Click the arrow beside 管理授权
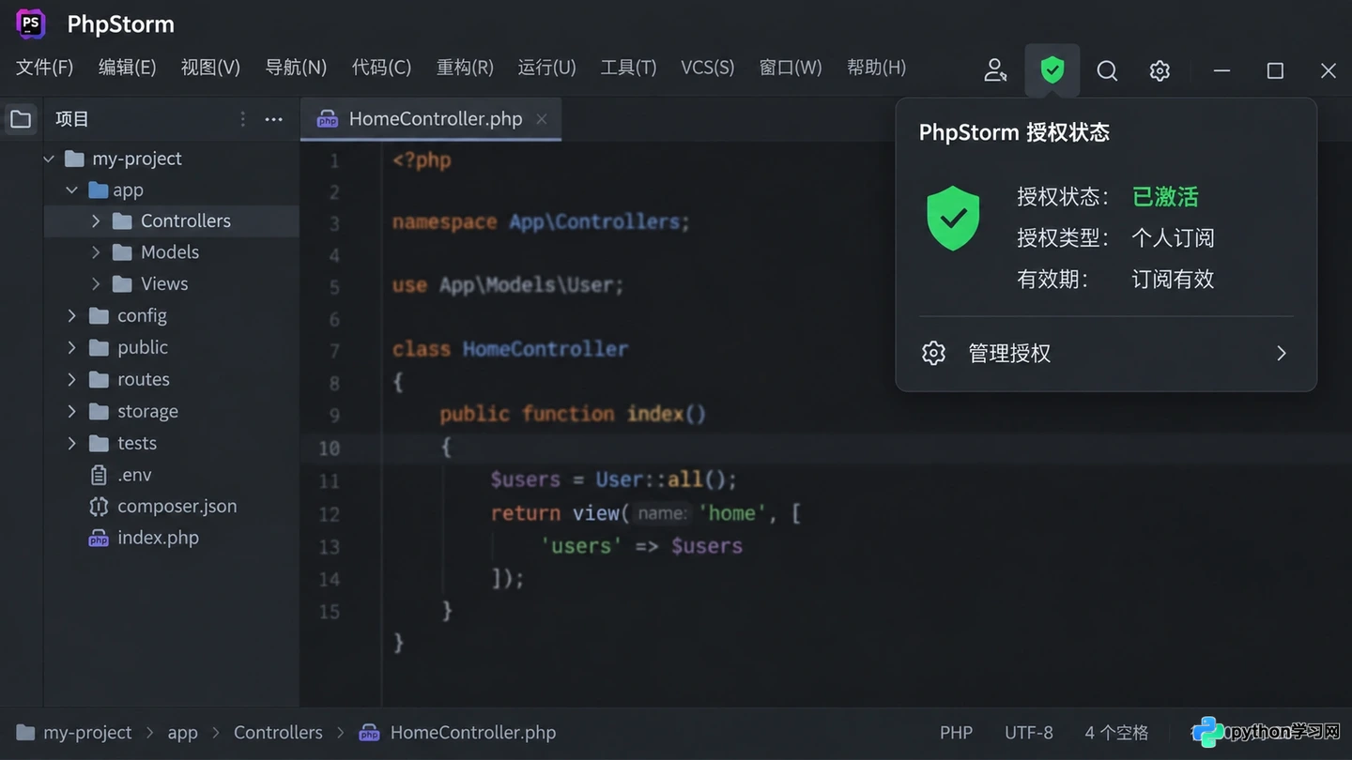The height and width of the screenshot is (760, 1352). tap(1282, 354)
